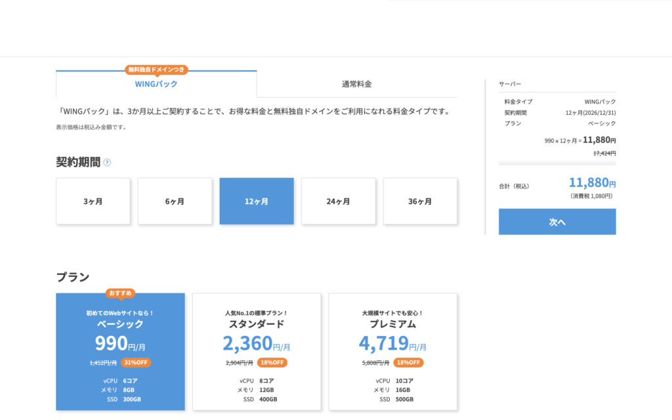Click the 31%OFF badge on ベーシック
This screenshot has width=672, height=420.
tap(135, 362)
